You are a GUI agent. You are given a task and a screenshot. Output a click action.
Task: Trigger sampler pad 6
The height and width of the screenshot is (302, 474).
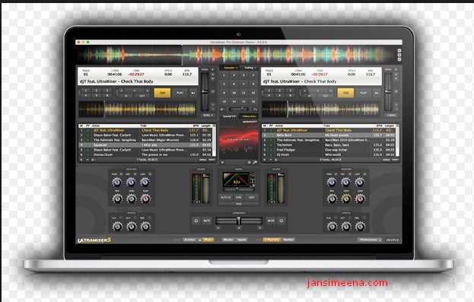tap(234, 84)
